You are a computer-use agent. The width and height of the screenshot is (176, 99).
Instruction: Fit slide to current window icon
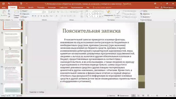coord(174,96)
